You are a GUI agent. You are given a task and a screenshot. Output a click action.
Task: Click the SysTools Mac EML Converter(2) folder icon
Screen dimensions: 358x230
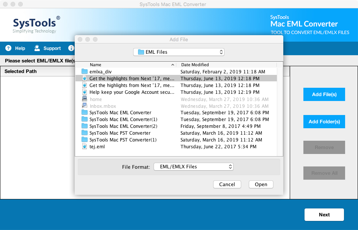pos(85,126)
